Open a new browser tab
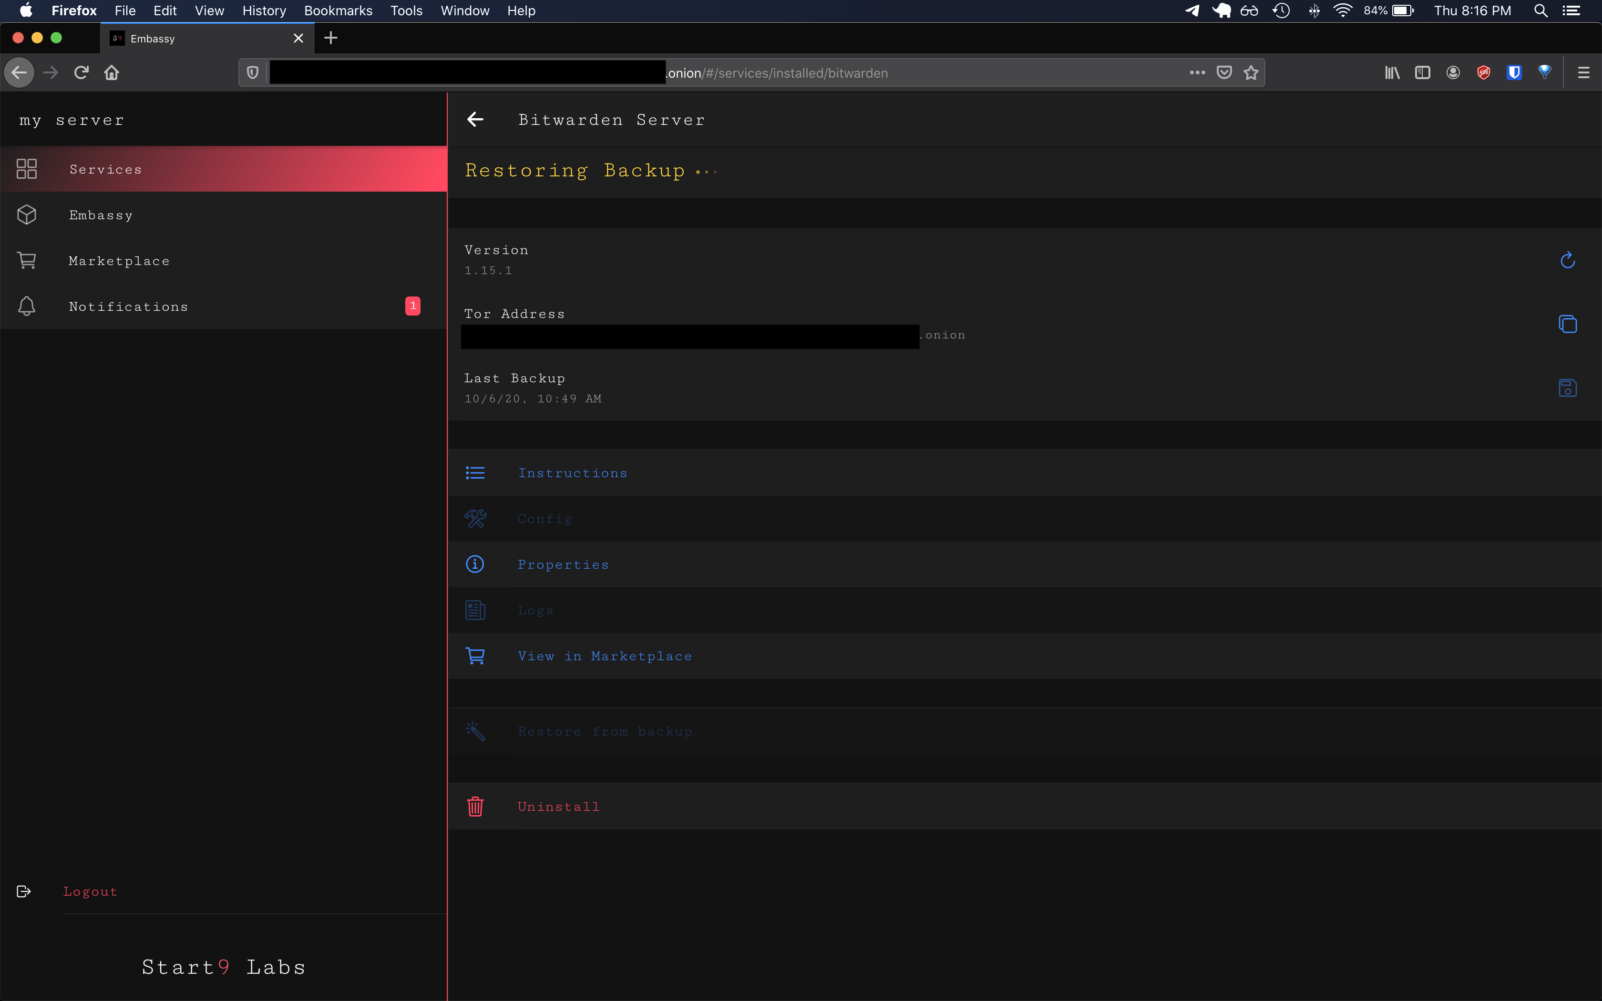 331,39
